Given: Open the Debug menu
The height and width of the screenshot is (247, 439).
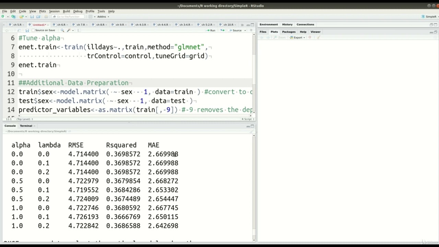Looking at the screenshot, I should pos(78,11).
